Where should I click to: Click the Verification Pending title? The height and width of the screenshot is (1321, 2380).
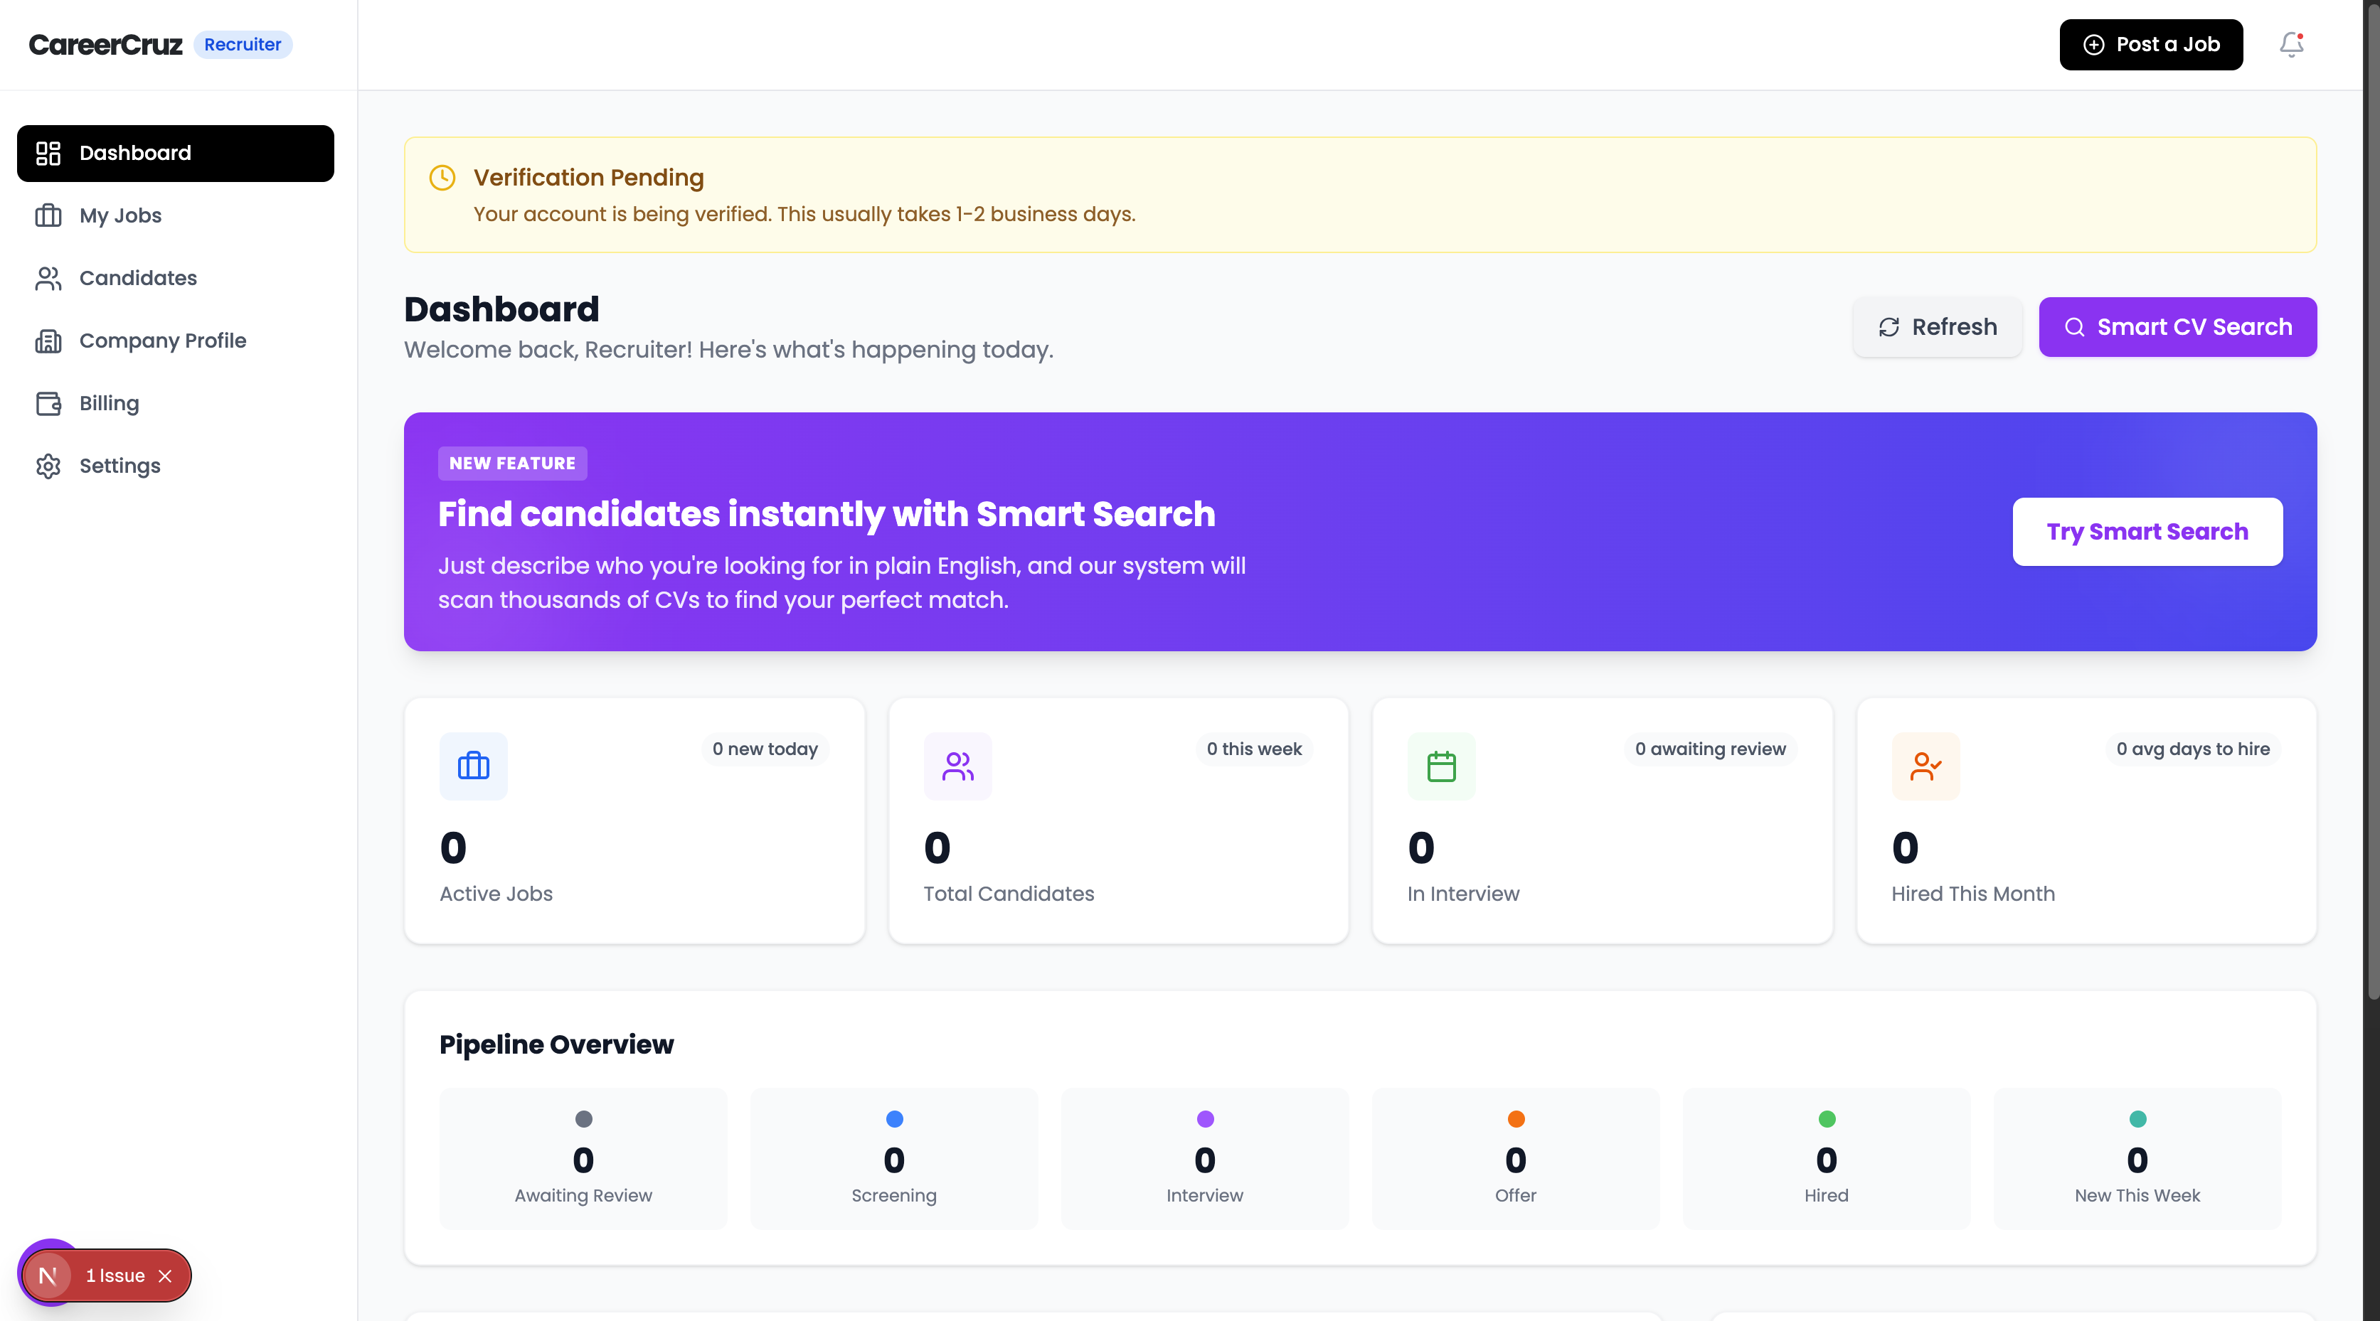588,177
